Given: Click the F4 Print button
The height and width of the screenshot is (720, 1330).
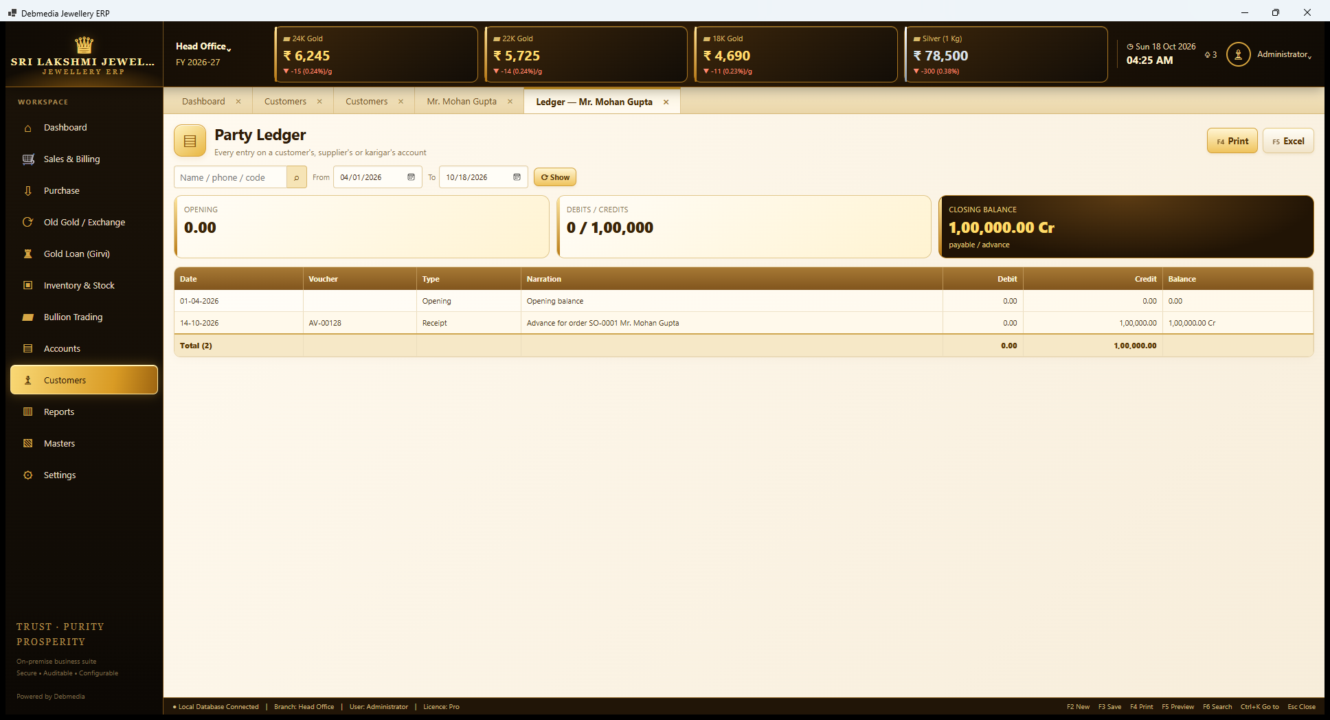Looking at the screenshot, I should click(x=1232, y=141).
